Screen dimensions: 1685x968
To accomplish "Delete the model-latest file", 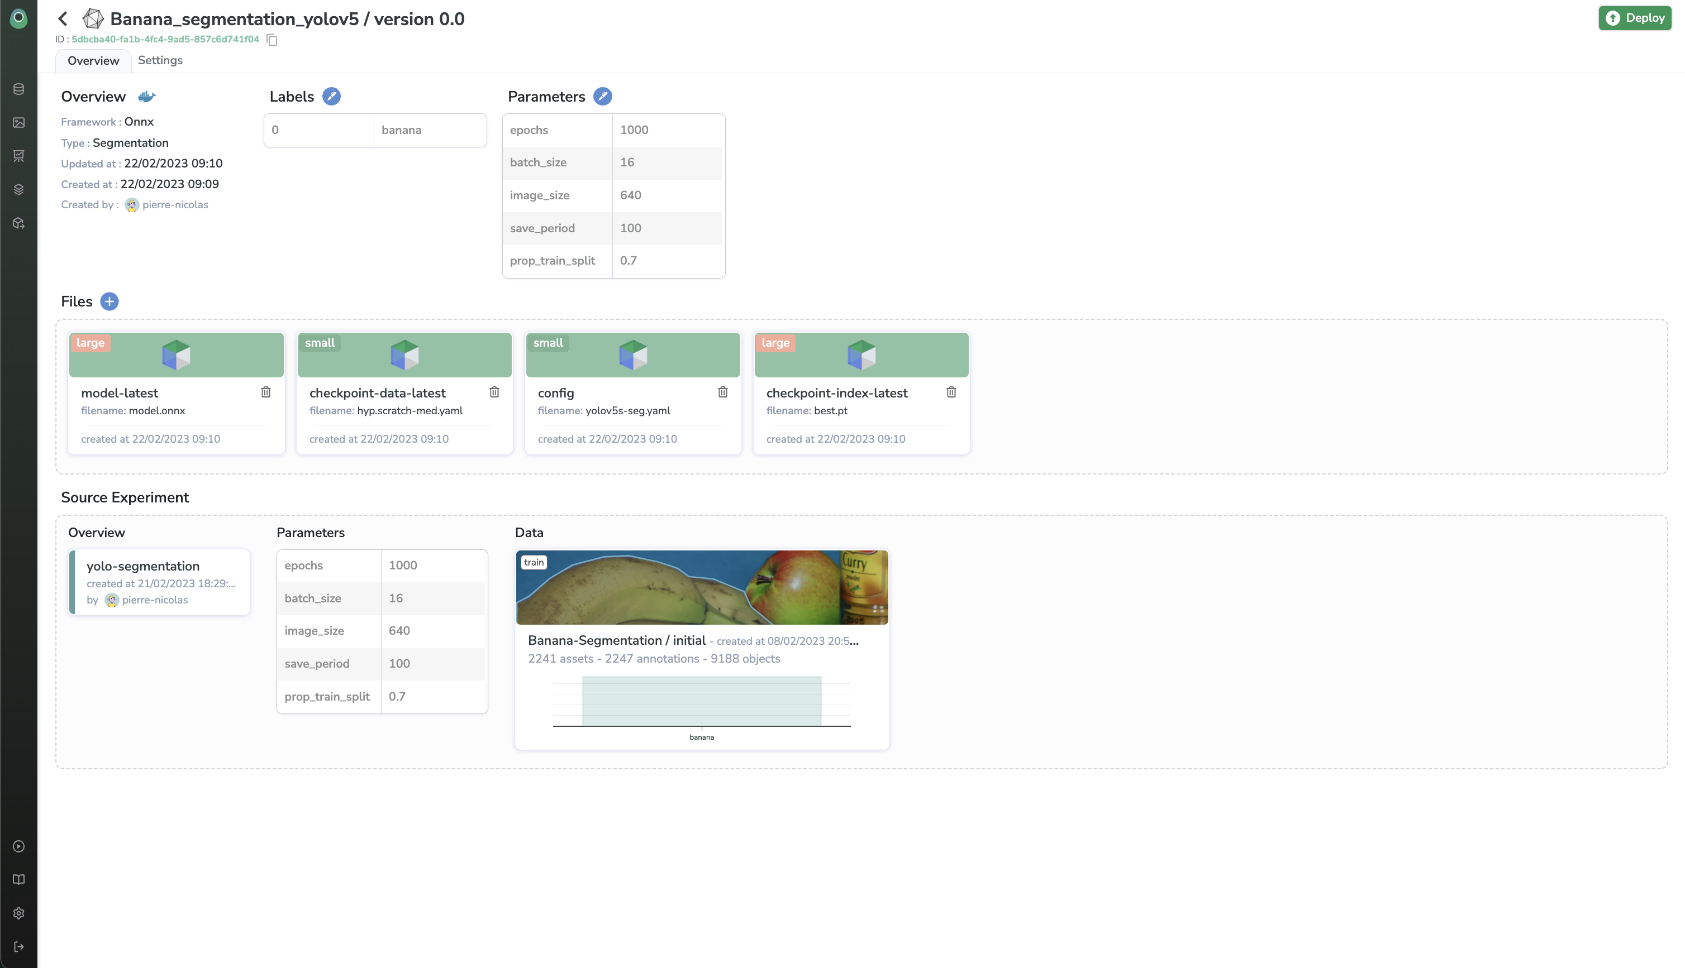I will tap(265, 392).
